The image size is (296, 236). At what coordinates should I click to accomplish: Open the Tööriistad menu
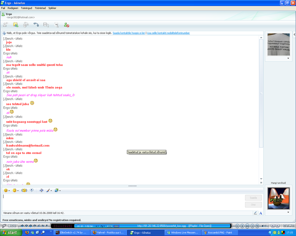tap(40, 8)
